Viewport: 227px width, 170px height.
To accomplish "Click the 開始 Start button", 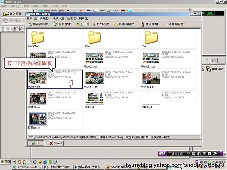I will coord(6,162).
